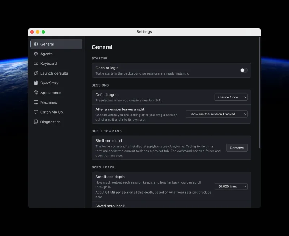
Task: Click the SCROLLBACK section header
Action: click(103, 167)
